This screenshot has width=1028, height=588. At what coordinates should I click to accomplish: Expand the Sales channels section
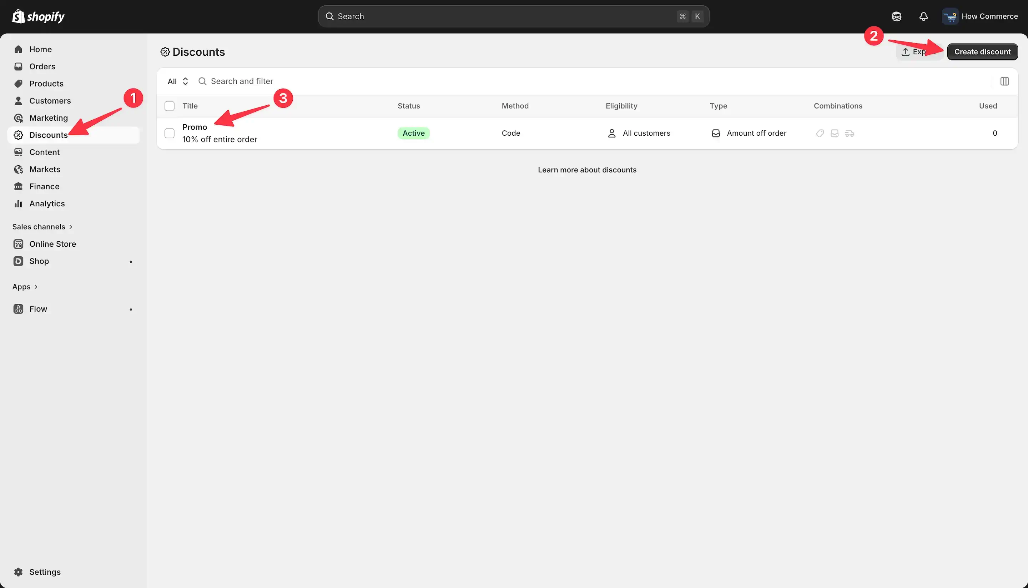point(42,227)
